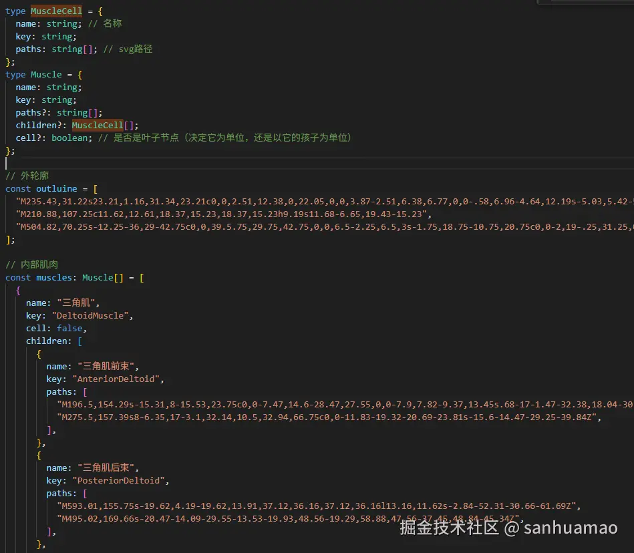Click the optional paths?: property

click(x=32, y=112)
